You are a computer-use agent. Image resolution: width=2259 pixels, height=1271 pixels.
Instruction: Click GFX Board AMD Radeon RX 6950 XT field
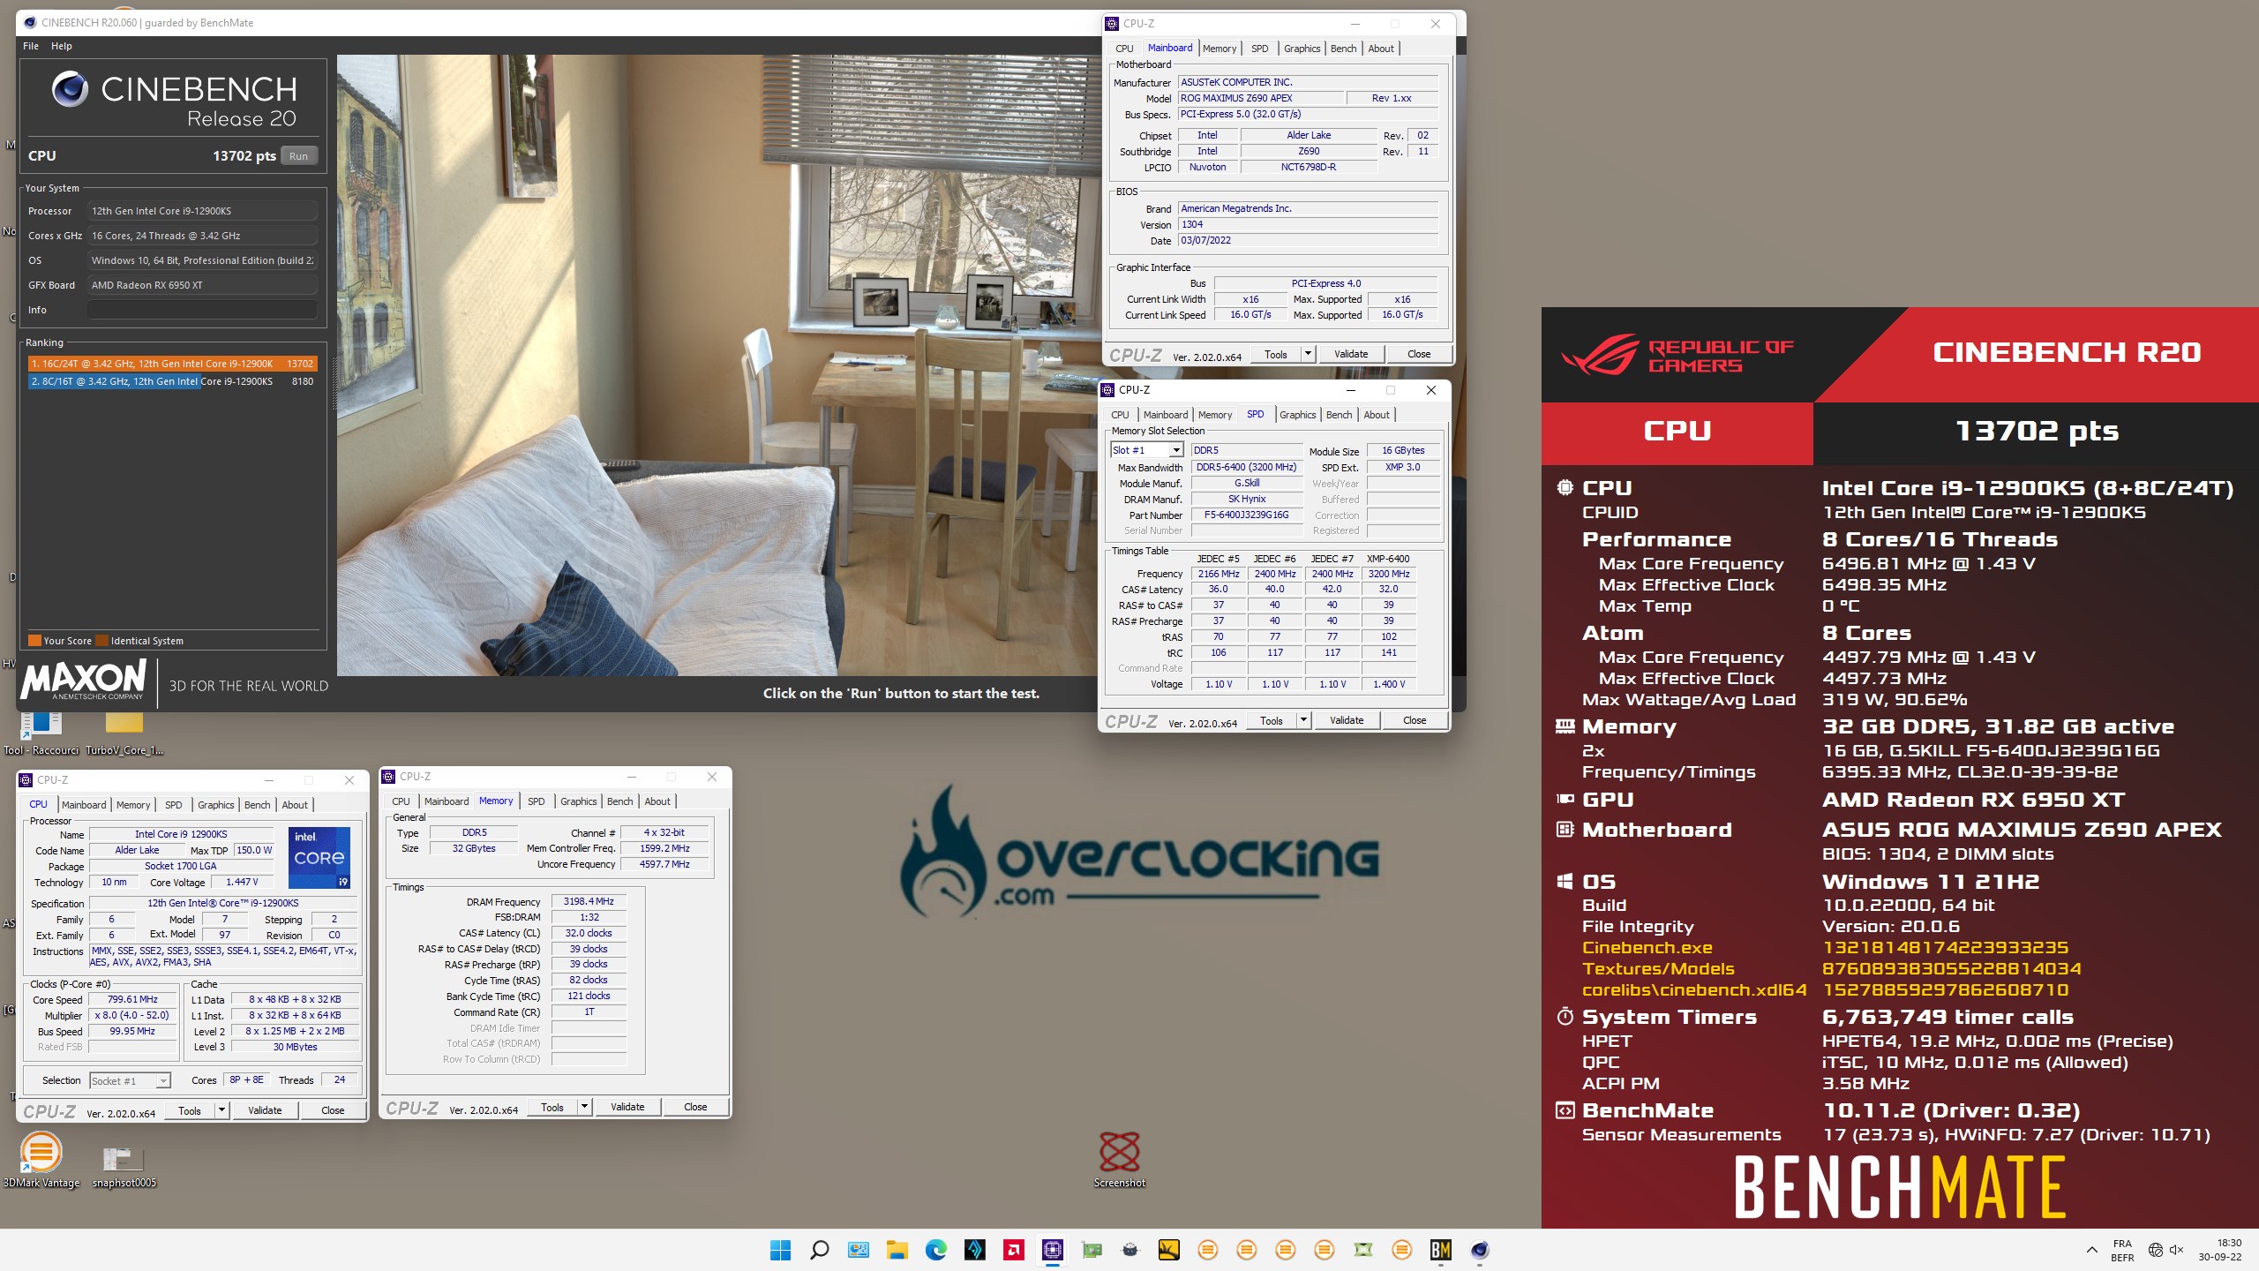pos(202,285)
